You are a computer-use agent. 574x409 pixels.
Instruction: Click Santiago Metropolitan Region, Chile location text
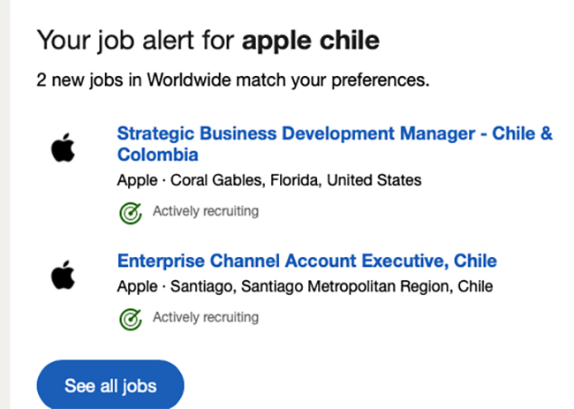tap(366, 286)
